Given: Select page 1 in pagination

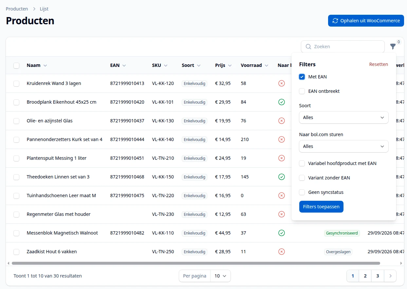Looking at the screenshot, I should coord(353,276).
